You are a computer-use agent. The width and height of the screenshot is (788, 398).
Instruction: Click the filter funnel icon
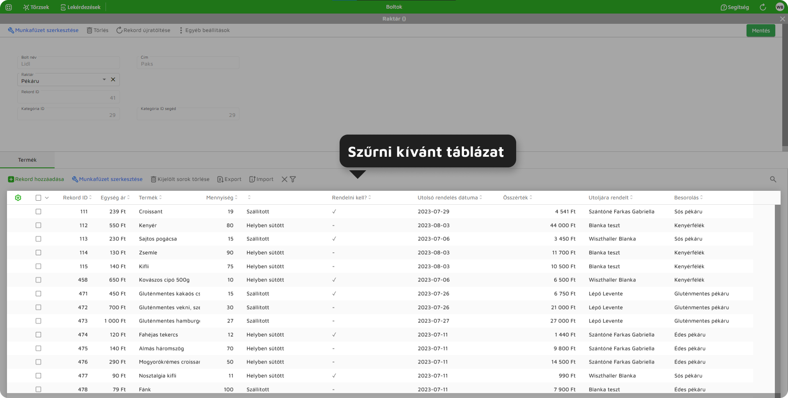coord(293,179)
